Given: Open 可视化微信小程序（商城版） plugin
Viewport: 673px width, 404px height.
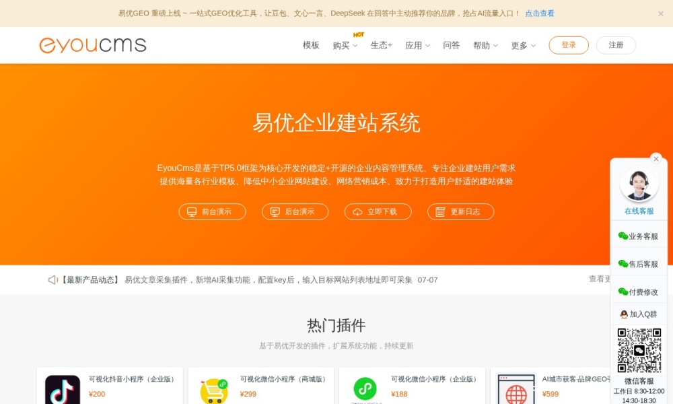Looking at the screenshot, I should pyautogui.click(x=283, y=379).
